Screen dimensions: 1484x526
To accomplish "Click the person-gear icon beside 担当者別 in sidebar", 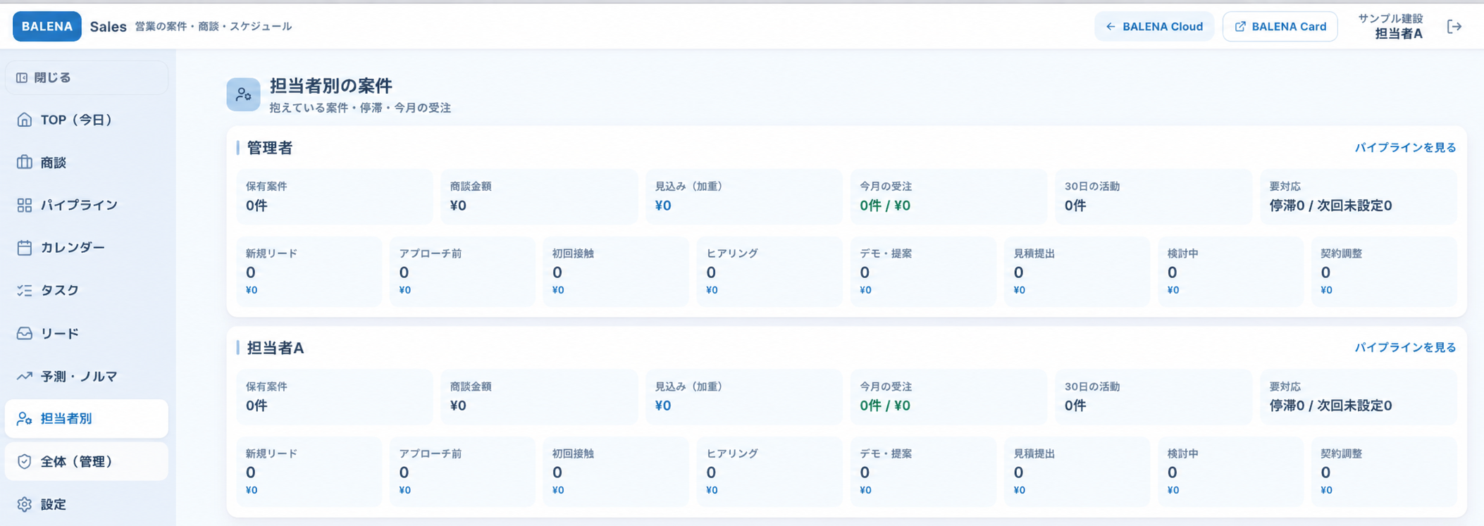I will pyautogui.click(x=25, y=419).
